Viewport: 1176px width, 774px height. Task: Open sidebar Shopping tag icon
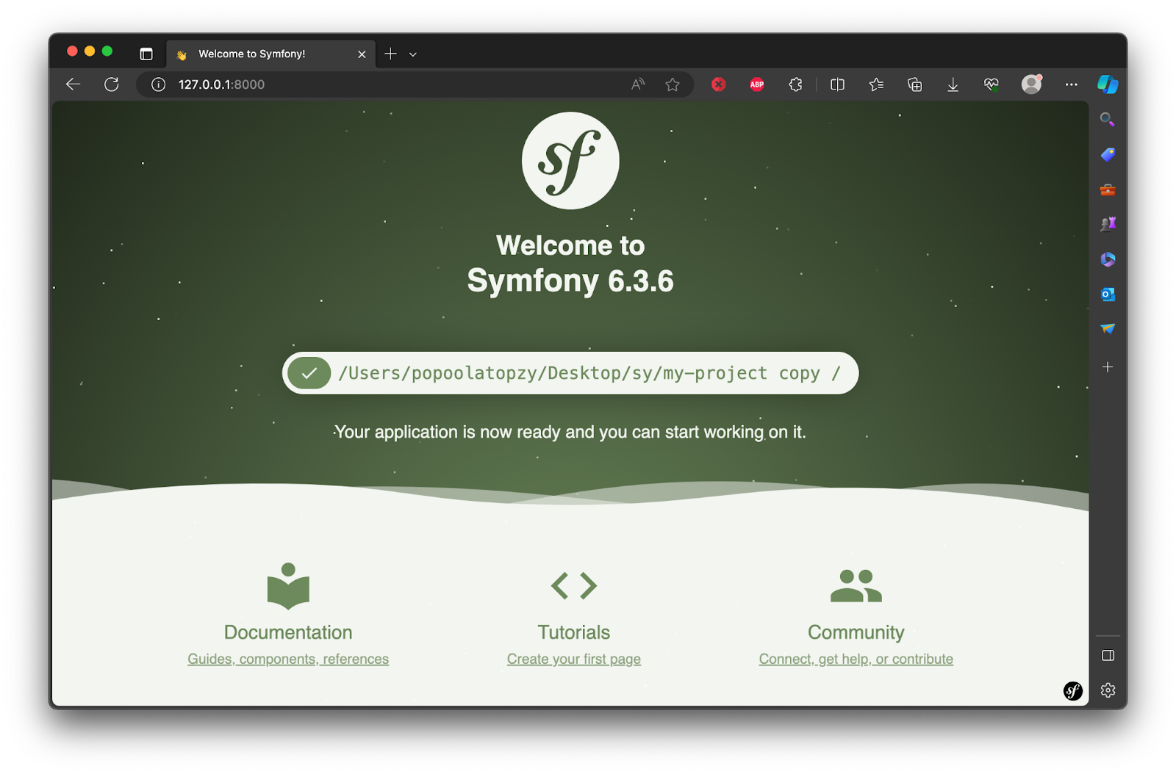1108,154
